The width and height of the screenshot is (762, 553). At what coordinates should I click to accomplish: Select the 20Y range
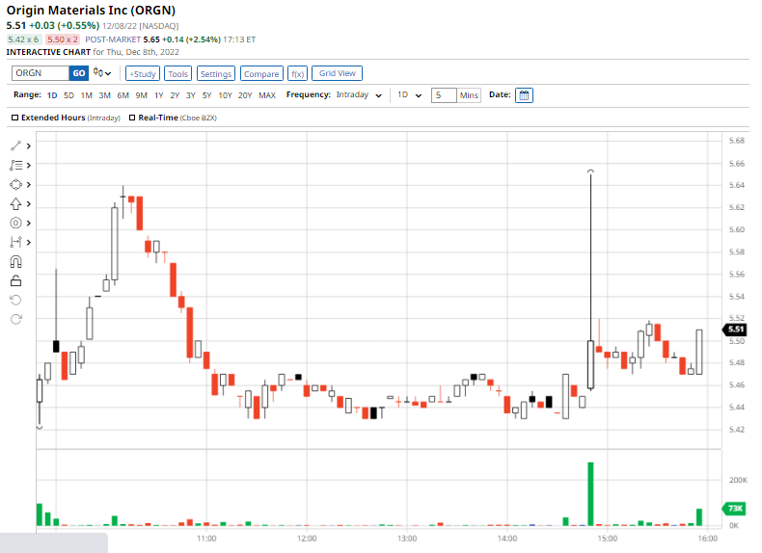pos(245,95)
